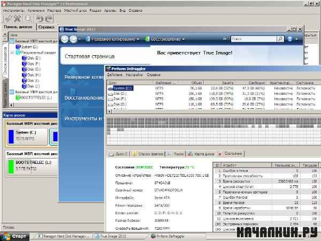Open the Справка menu in Paragon menu bar
Viewport: 321px width, 241px height.
pyautogui.click(x=135, y=11)
